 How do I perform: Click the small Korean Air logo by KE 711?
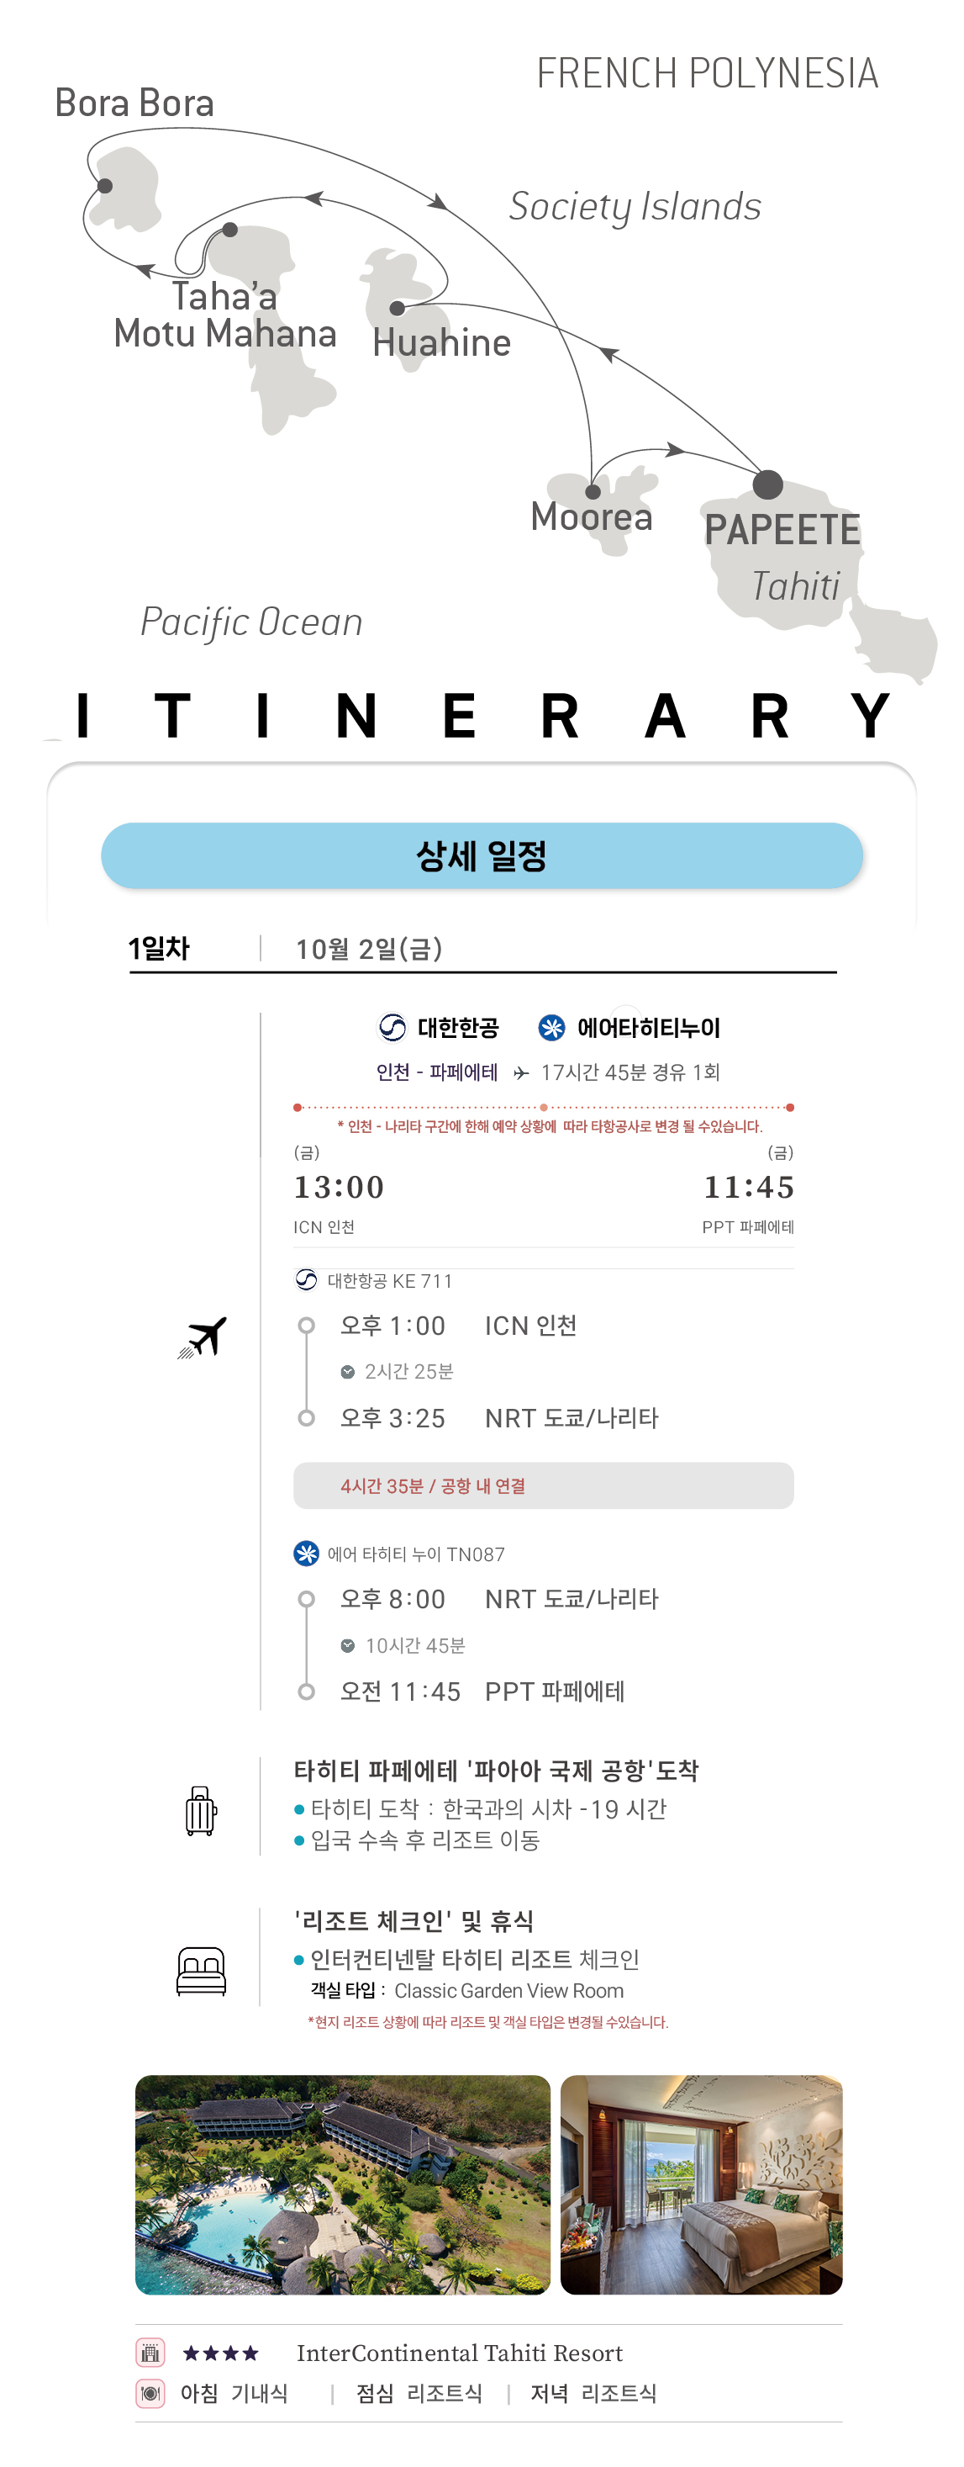pos(306,1279)
